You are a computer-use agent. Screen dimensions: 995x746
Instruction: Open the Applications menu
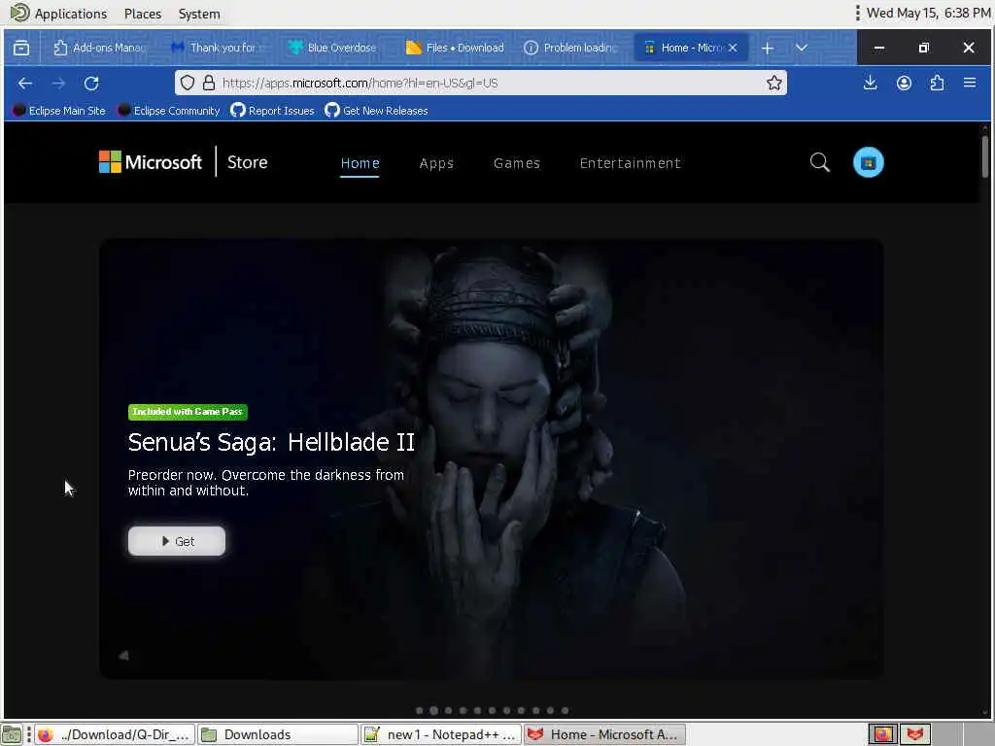pyautogui.click(x=59, y=14)
